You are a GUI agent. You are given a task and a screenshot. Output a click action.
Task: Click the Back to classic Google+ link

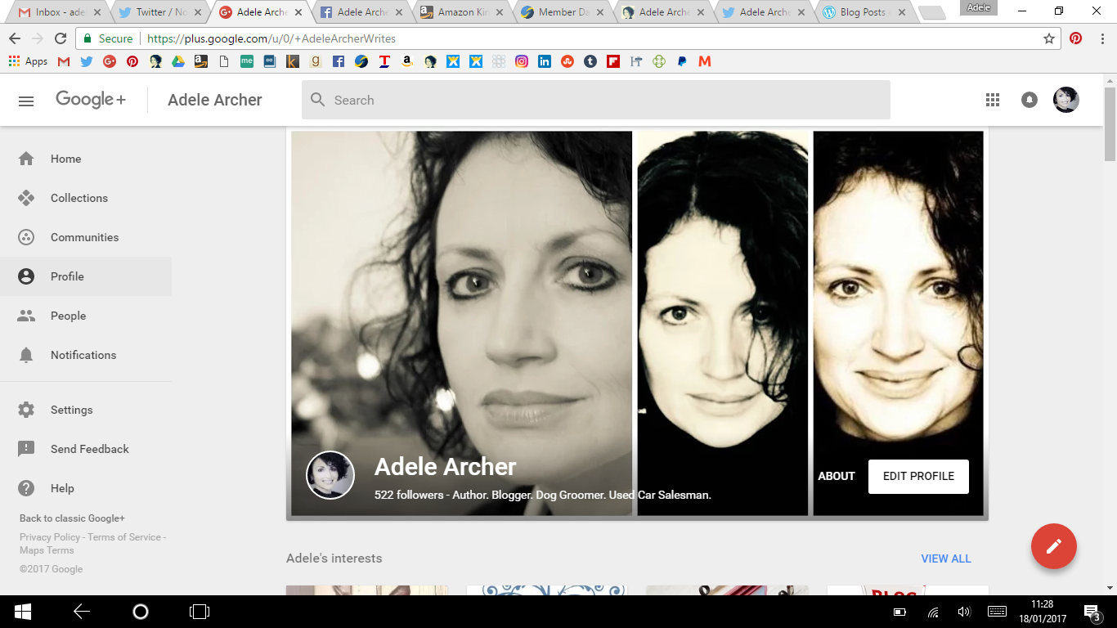tap(72, 518)
